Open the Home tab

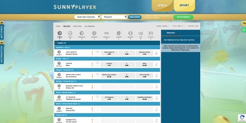(58, 26)
